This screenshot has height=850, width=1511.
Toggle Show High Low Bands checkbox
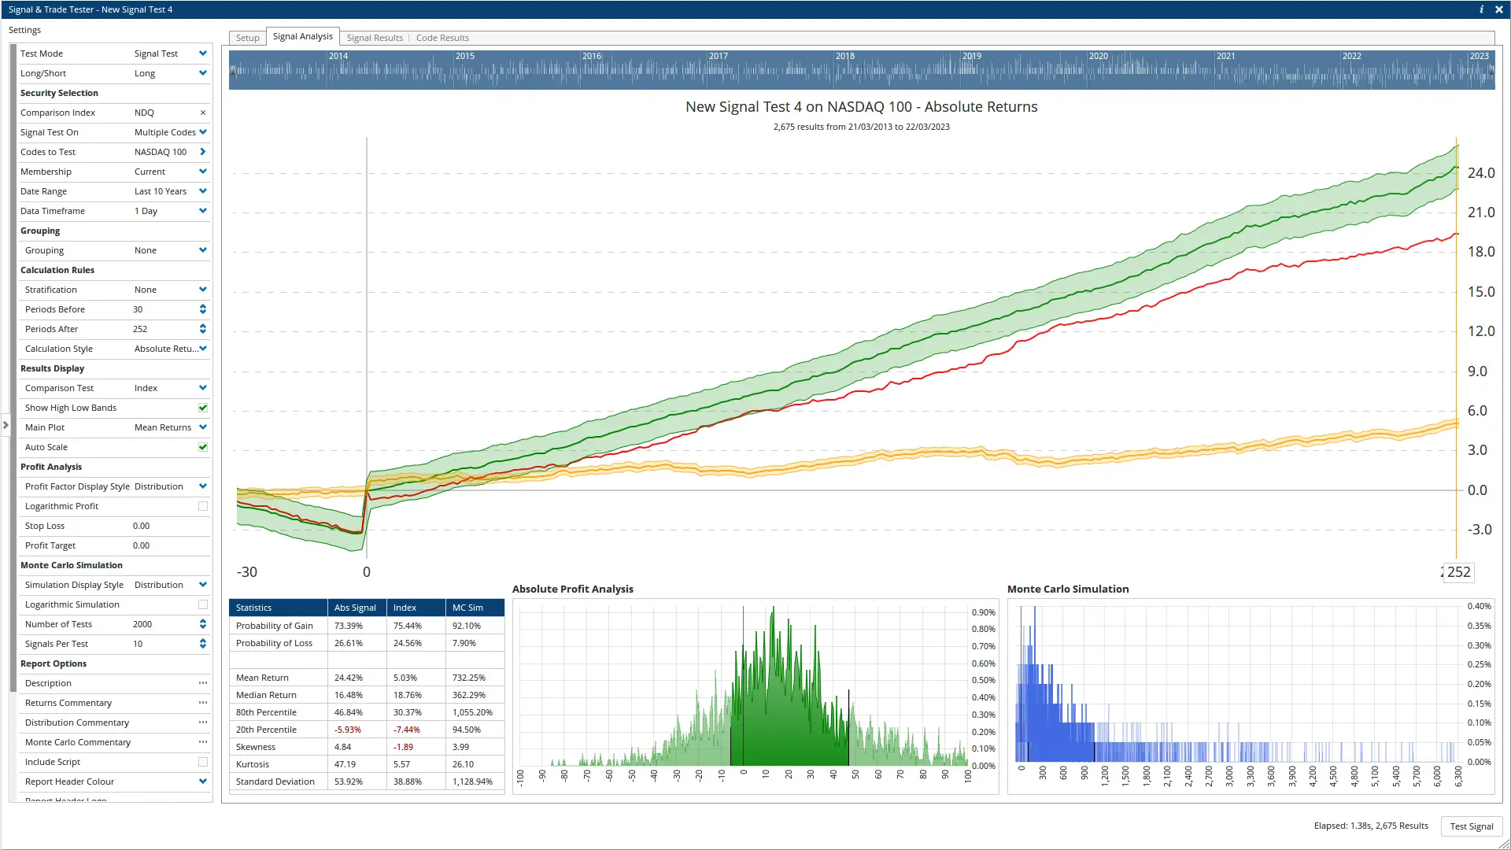point(203,408)
